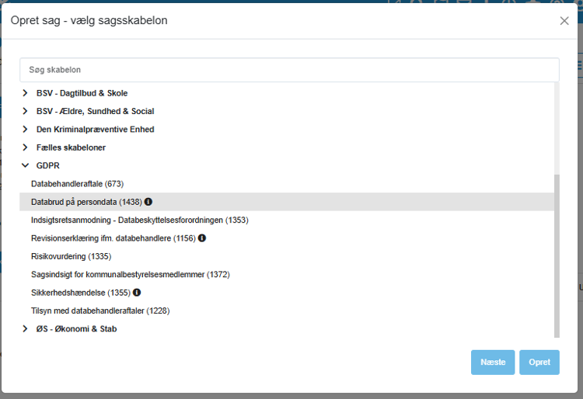Collapse the GDPR group

25,165
